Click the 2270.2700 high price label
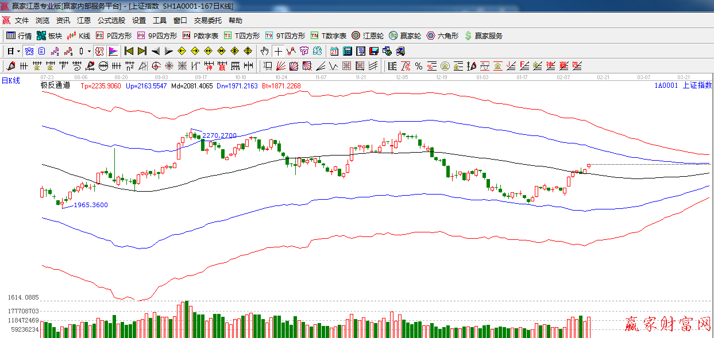 pos(219,135)
